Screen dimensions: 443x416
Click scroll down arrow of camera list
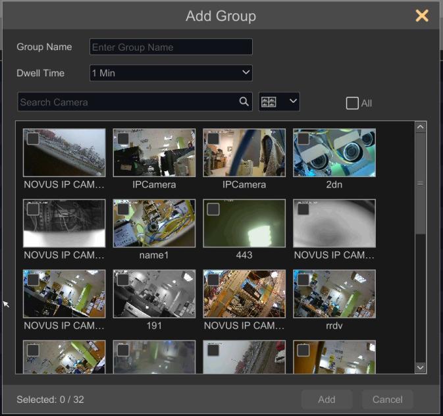[421, 367]
